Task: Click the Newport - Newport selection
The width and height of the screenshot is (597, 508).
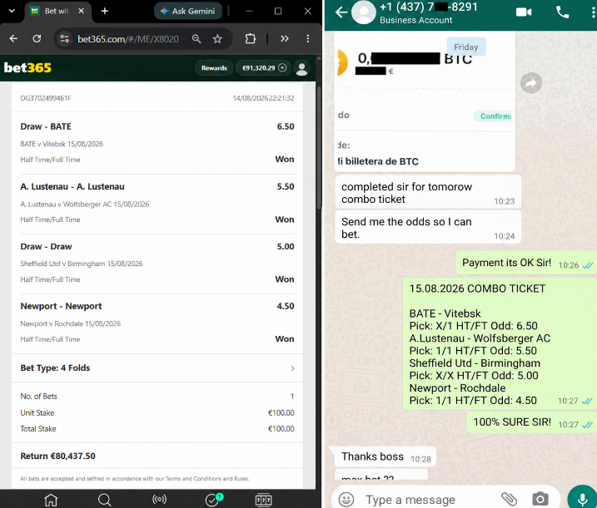Action: [61, 306]
